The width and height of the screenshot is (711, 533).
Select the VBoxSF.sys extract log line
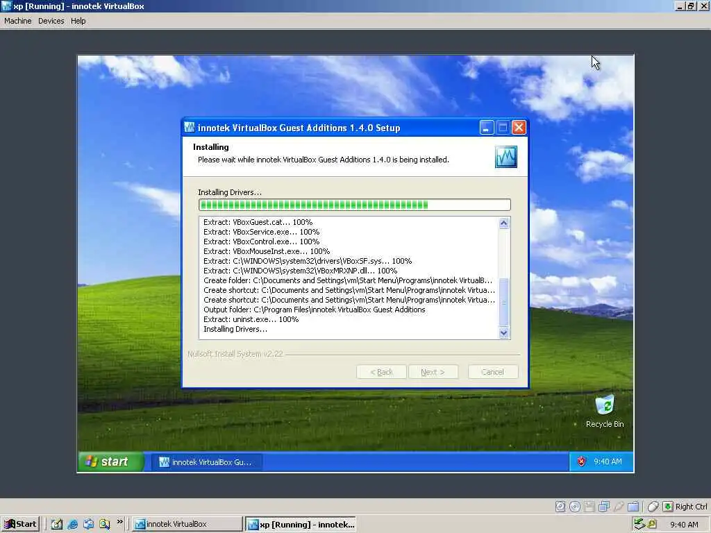coord(308,261)
